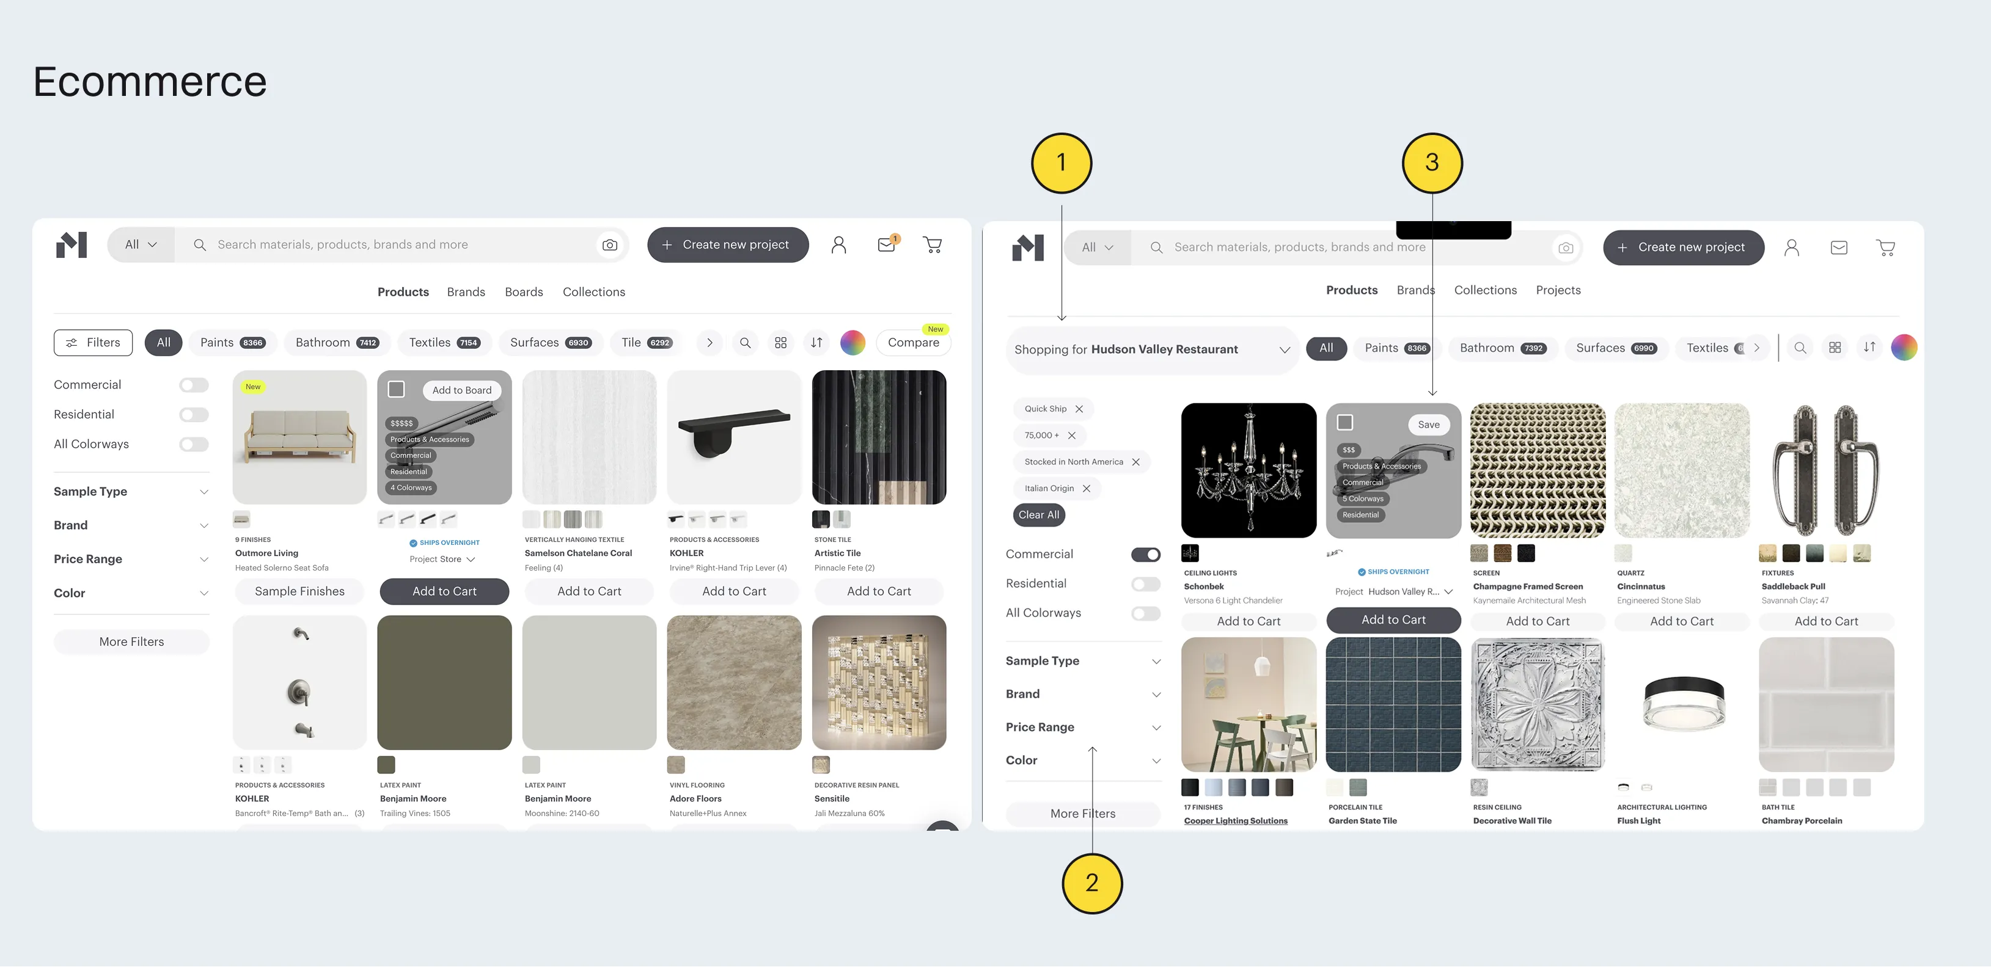Disable Commercial toggle in right panel

tap(1145, 555)
